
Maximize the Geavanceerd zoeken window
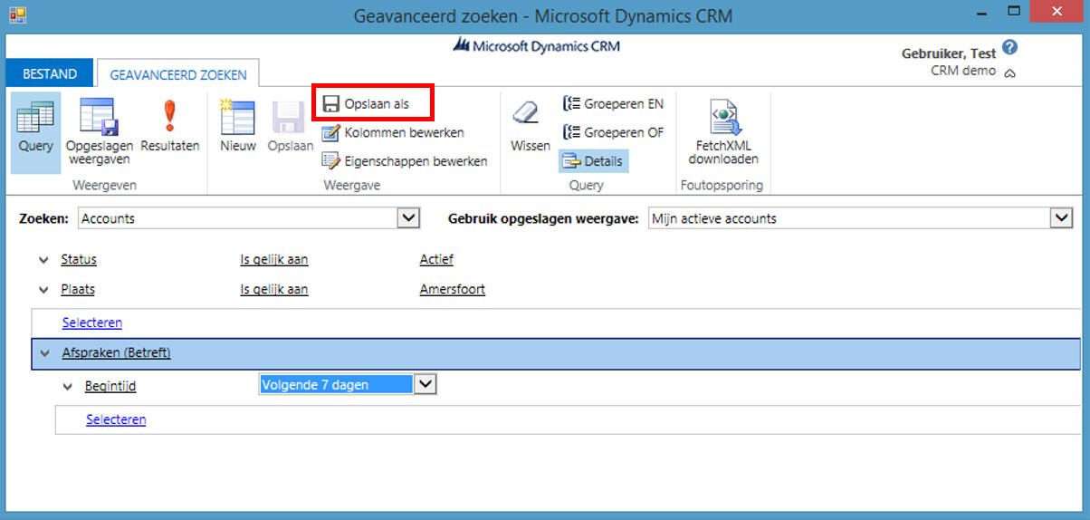tap(1015, 12)
